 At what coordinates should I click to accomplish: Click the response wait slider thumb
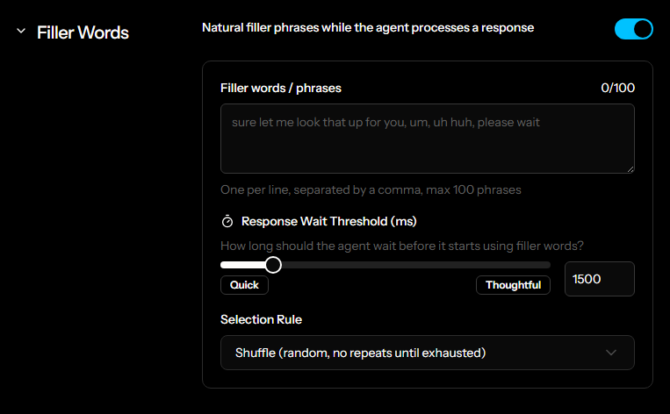273,265
